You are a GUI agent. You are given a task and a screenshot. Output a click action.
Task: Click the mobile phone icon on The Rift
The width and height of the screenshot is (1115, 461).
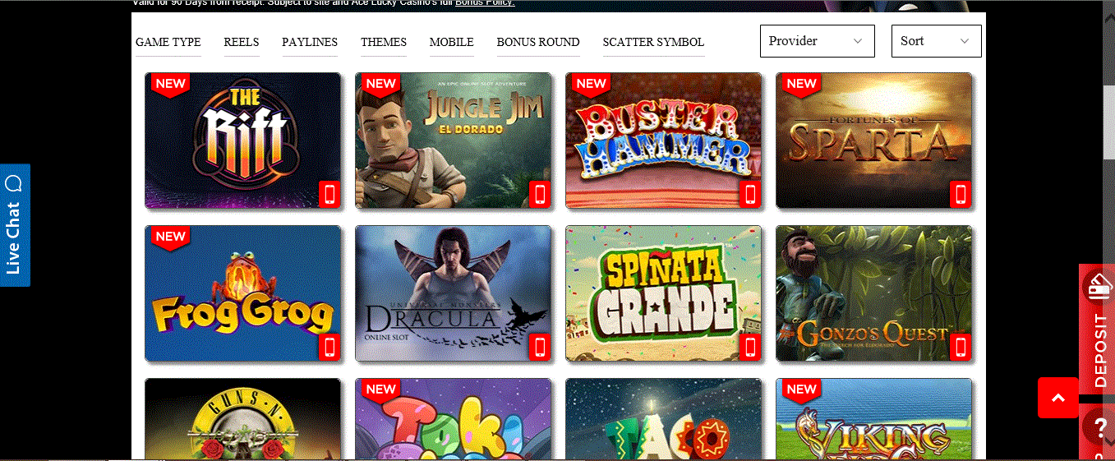click(329, 195)
